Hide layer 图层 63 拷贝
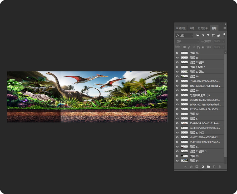 point(177,133)
